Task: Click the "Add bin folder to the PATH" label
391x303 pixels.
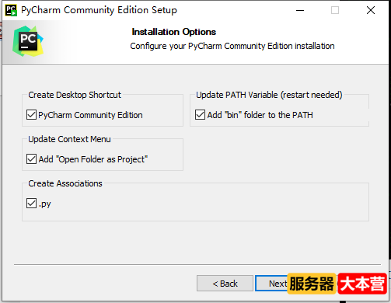Action: point(260,115)
